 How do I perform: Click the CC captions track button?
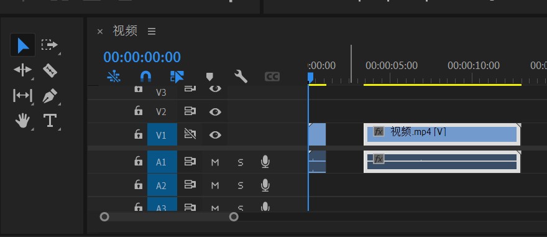pyautogui.click(x=272, y=77)
